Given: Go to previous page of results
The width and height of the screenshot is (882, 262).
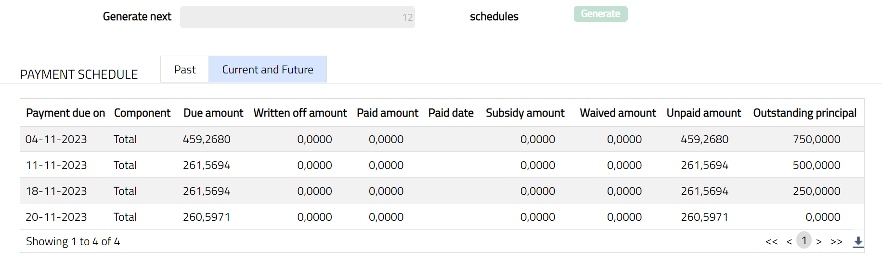Looking at the screenshot, I should click(x=789, y=242).
